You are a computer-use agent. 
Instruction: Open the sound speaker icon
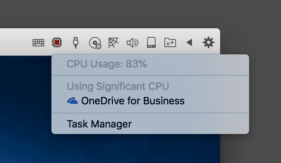click(133, 43)
